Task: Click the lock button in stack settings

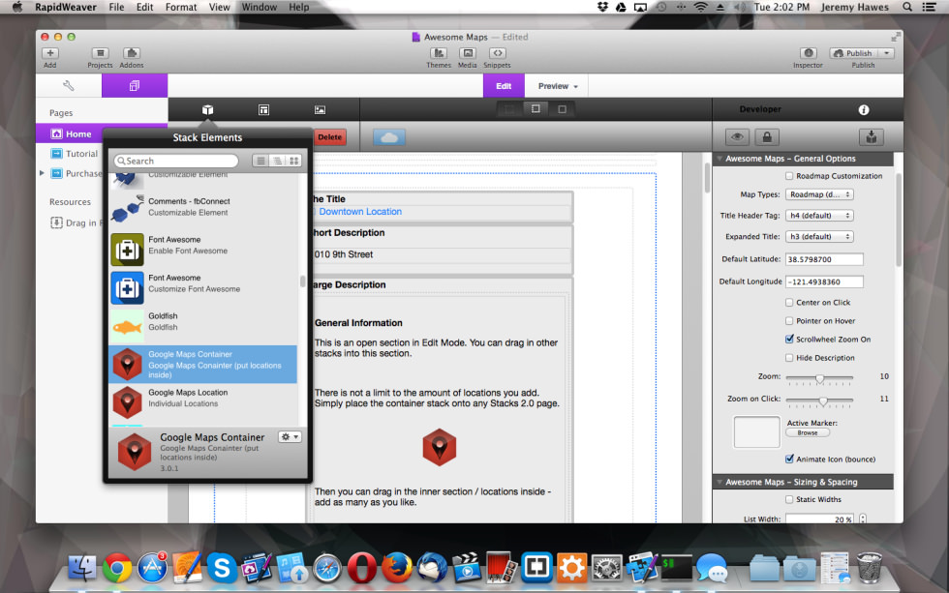Action: (x=767, y=137)
